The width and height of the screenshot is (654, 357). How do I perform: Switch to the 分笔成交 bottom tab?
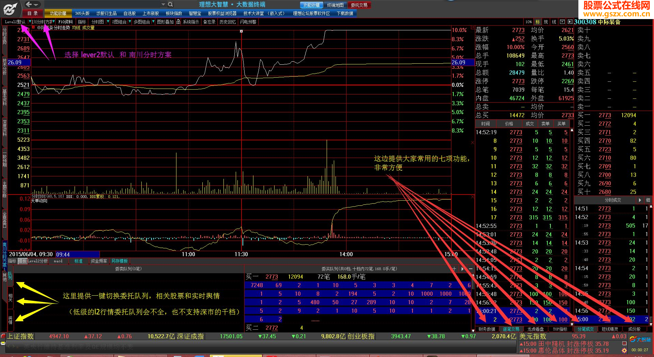click(x=586, y=329)
